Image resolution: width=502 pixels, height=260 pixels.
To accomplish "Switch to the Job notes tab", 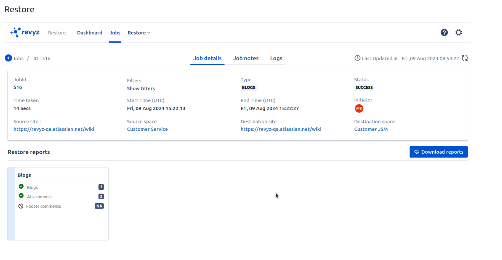I will pos(246,58).
